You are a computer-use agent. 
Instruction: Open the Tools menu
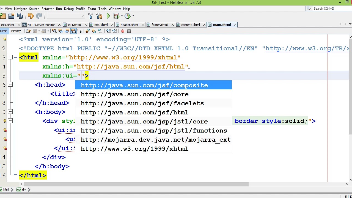(x=102, y=9)
